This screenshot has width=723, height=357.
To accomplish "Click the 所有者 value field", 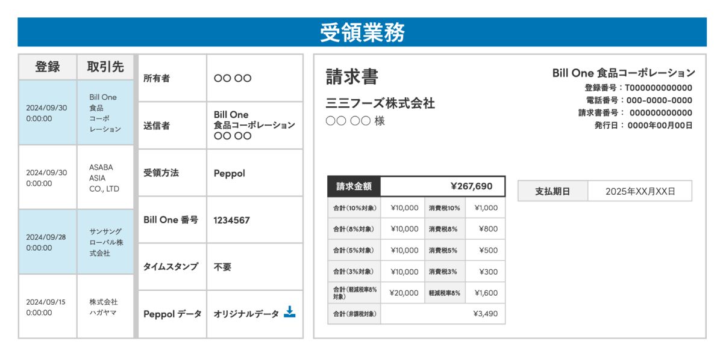I will pyautogui.click(x=255, y=78).
